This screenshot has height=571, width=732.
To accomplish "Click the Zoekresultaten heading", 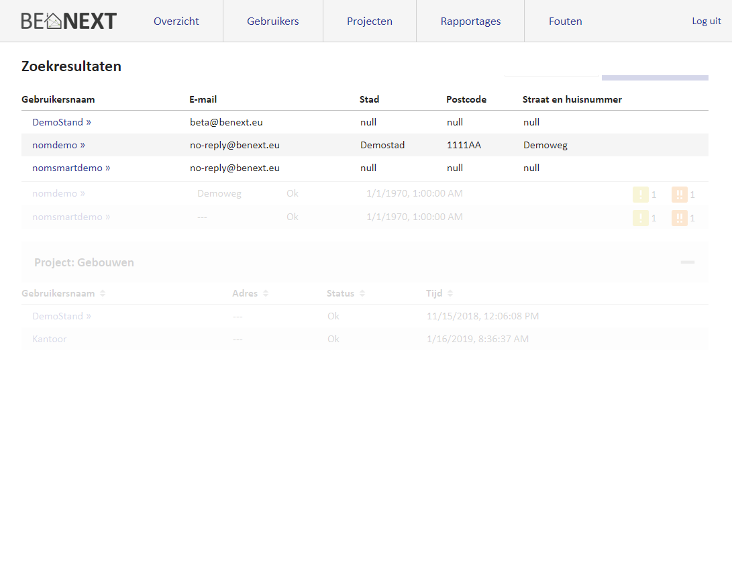I will (x=71, y=66).
